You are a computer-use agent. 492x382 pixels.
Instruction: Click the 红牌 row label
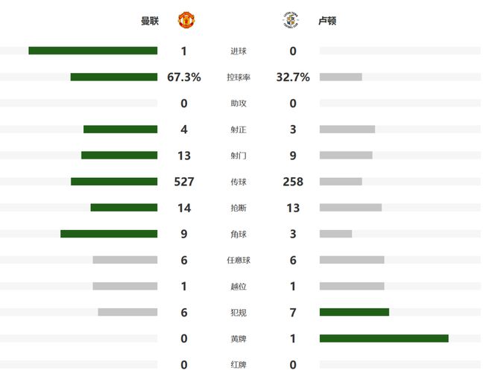pyautogui.click(x=238, y=365)
